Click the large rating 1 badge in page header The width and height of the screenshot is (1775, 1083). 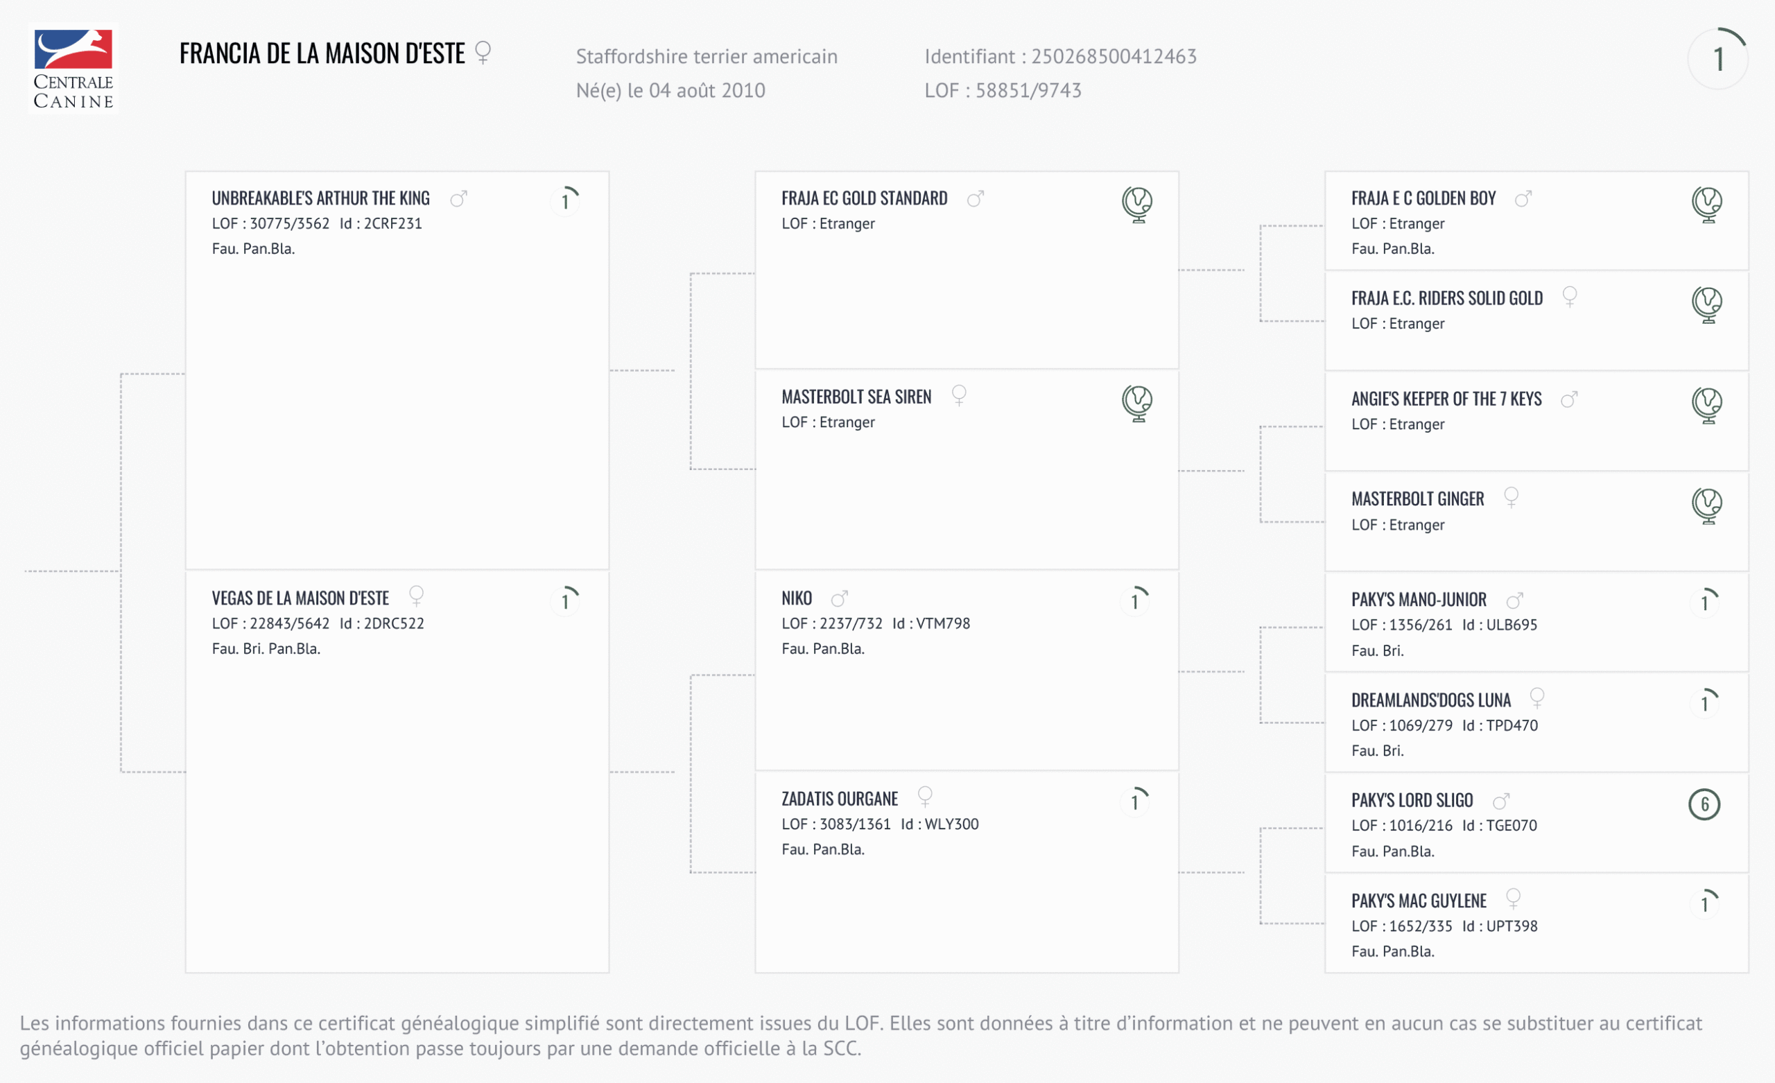point(1718,59)
